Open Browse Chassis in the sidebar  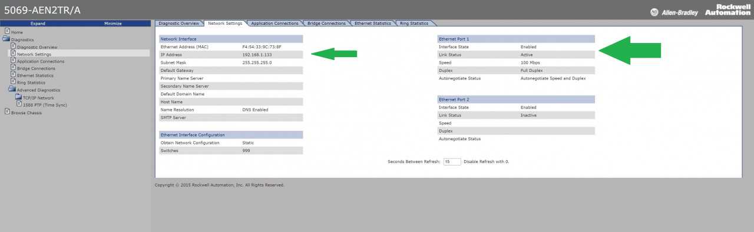[x=27, y=112]
